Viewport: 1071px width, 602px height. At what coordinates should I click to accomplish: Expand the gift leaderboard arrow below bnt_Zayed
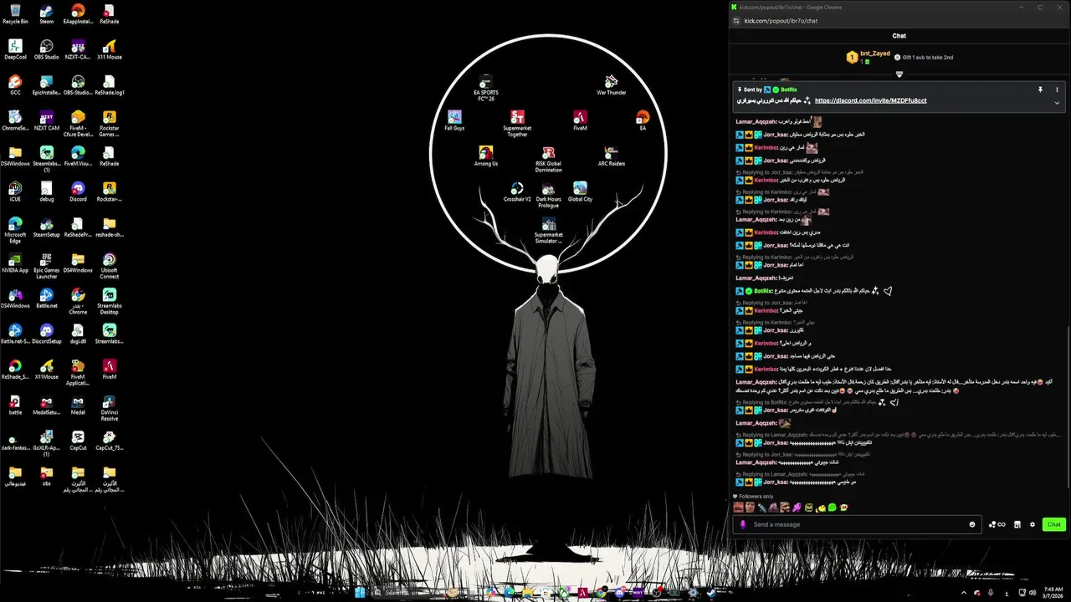pos(899,74)
